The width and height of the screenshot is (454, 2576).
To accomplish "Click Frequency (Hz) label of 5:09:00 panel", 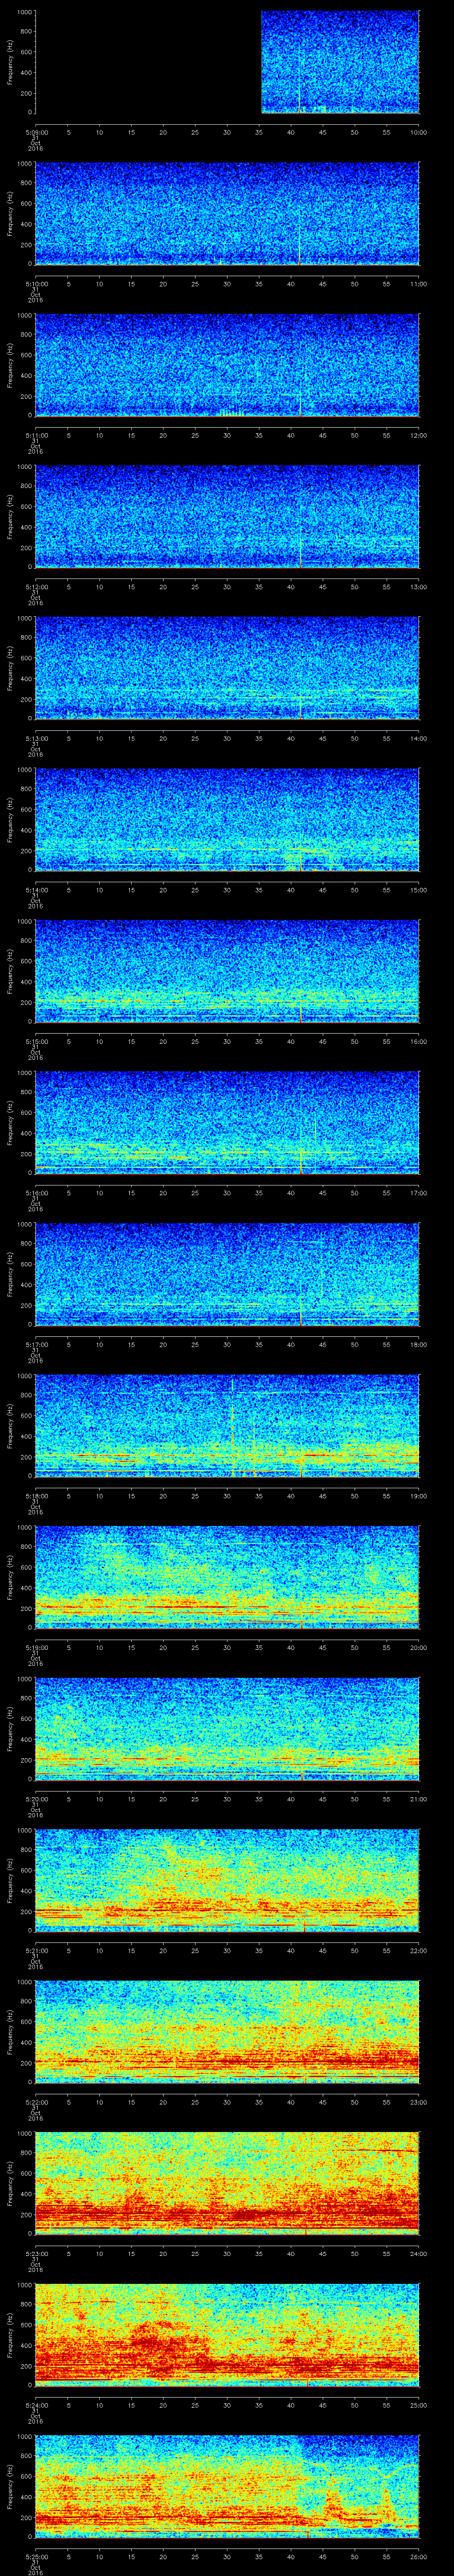I will pos(10,62).
